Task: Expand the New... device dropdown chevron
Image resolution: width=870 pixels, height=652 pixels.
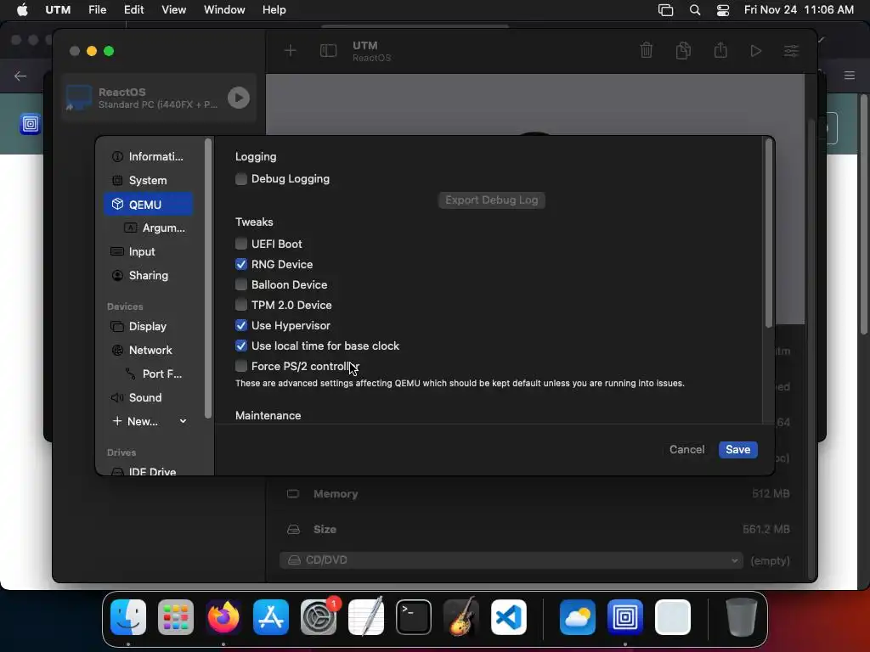Action: pos(183,421)
